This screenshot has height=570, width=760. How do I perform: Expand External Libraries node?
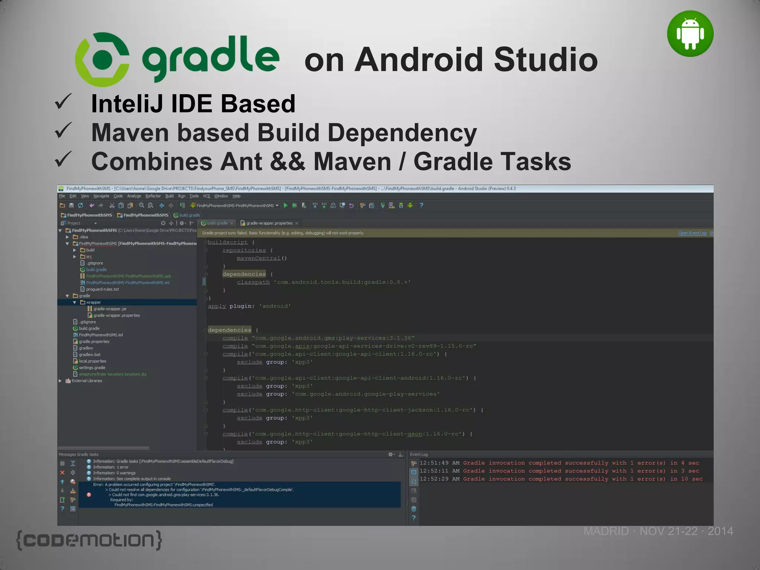[x=60, y=381]
